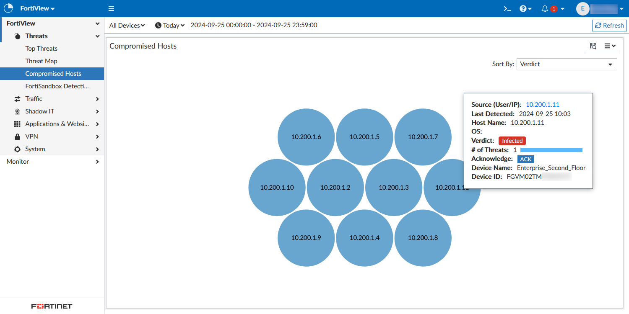Click the Last Detected 2024-09-25 10:03 value
629x314 pixels.
[x=545, y=114]
